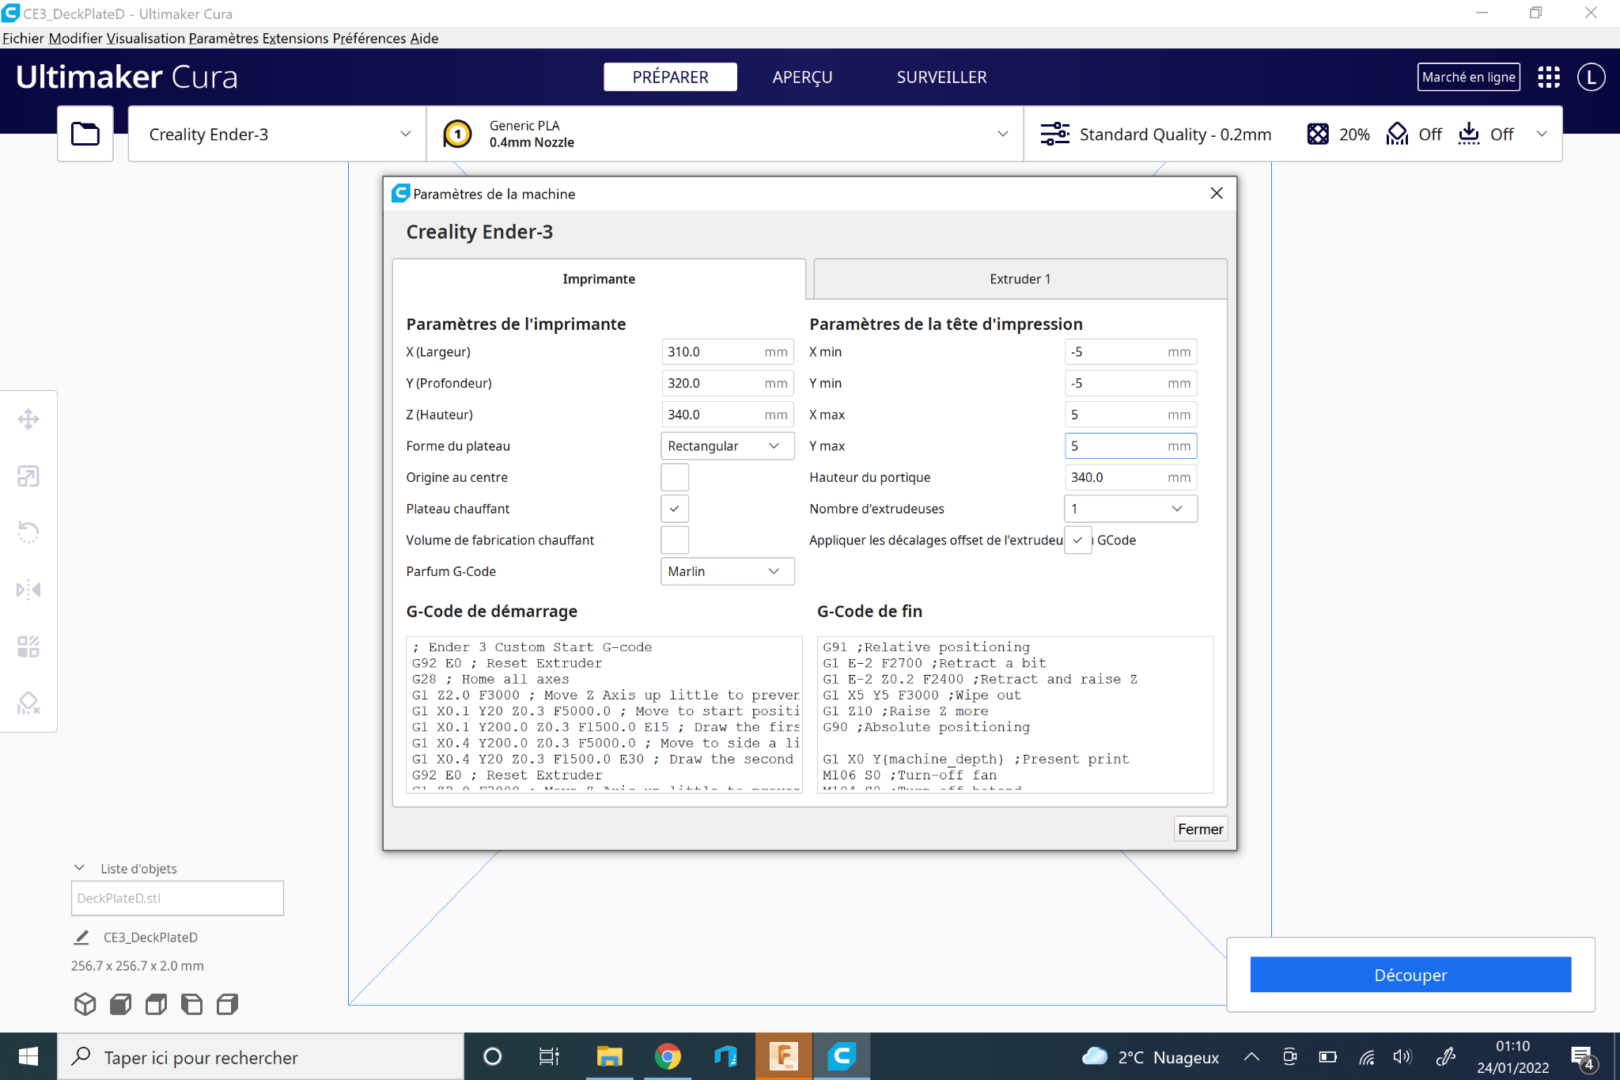Close the Paramètres de la machine dialog

(x=1217, y=193)
